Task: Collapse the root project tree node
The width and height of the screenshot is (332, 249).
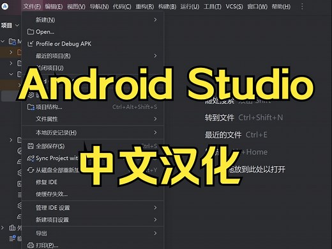Action: [x=3, y=41]
